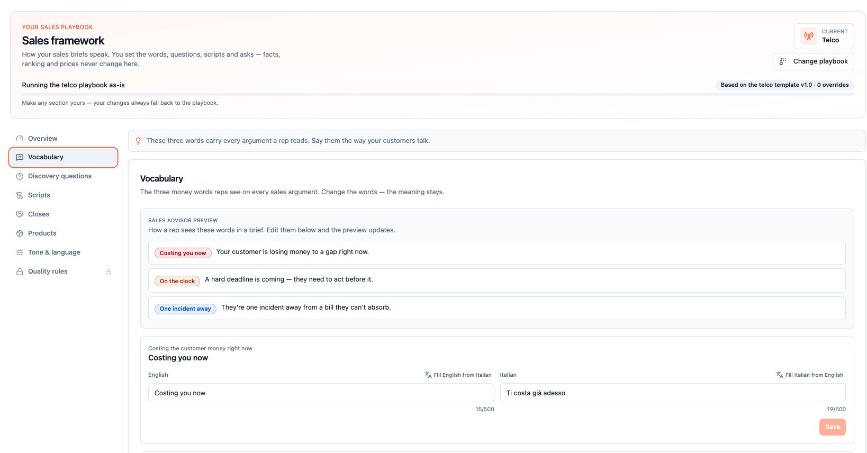
Task: Click the small padlock beside Quality rules
Action: [x=108, y=271]
